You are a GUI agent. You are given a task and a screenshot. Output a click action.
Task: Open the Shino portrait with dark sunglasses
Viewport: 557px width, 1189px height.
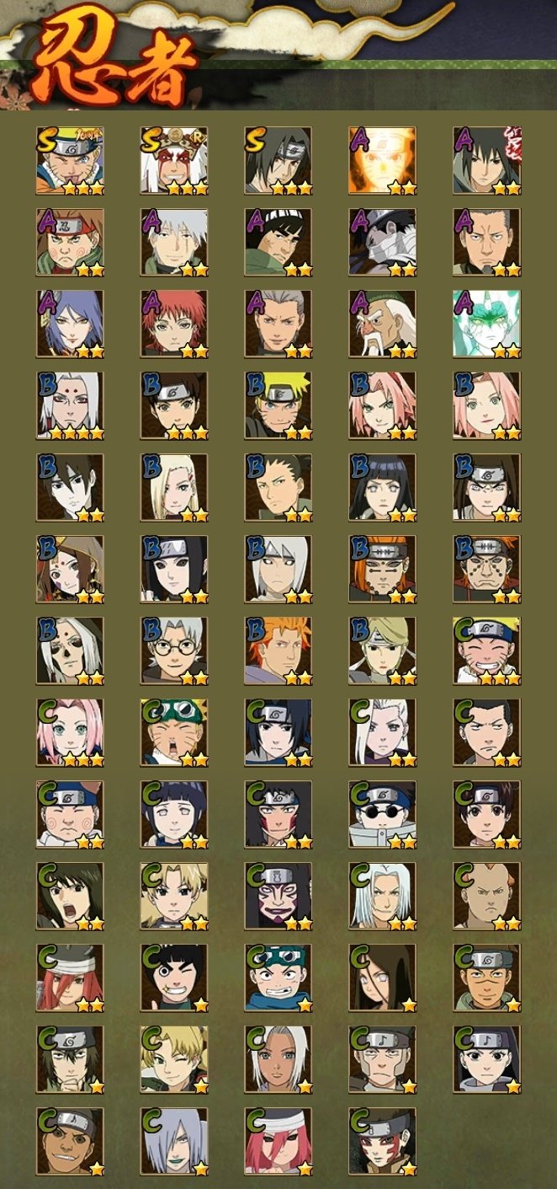(x=382, y=814)
